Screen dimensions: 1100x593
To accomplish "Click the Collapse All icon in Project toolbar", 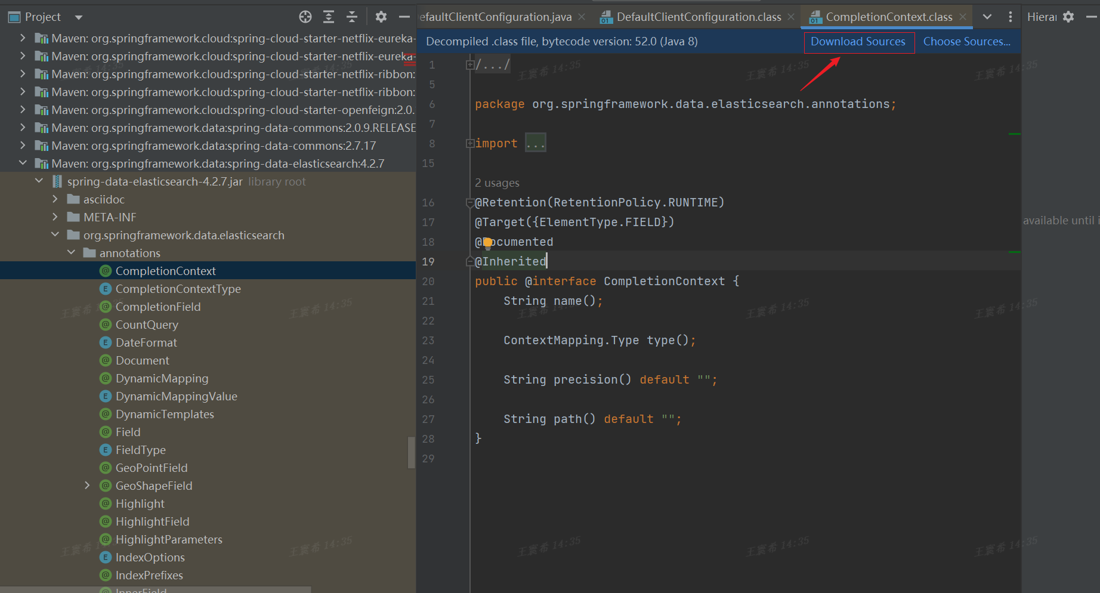I will click(352, 17).
